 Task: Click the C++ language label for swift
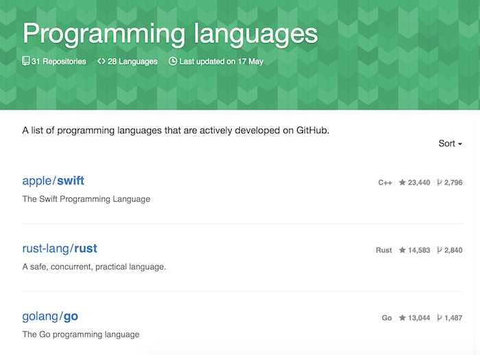click(x=385, y=183)
